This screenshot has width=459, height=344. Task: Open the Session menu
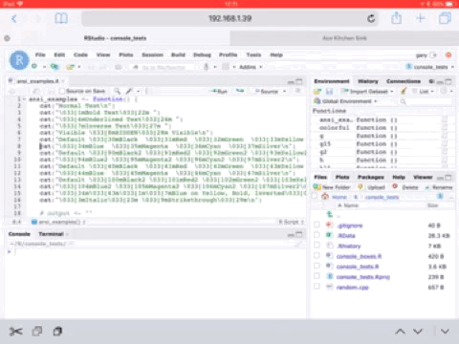pyautogui.click(x=152, y=54)
